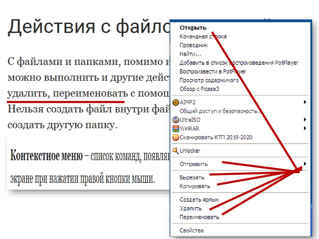This screenshot has width=319, height=239.
Task: Select Удалить in the context menu
Action: coord(191,208)
